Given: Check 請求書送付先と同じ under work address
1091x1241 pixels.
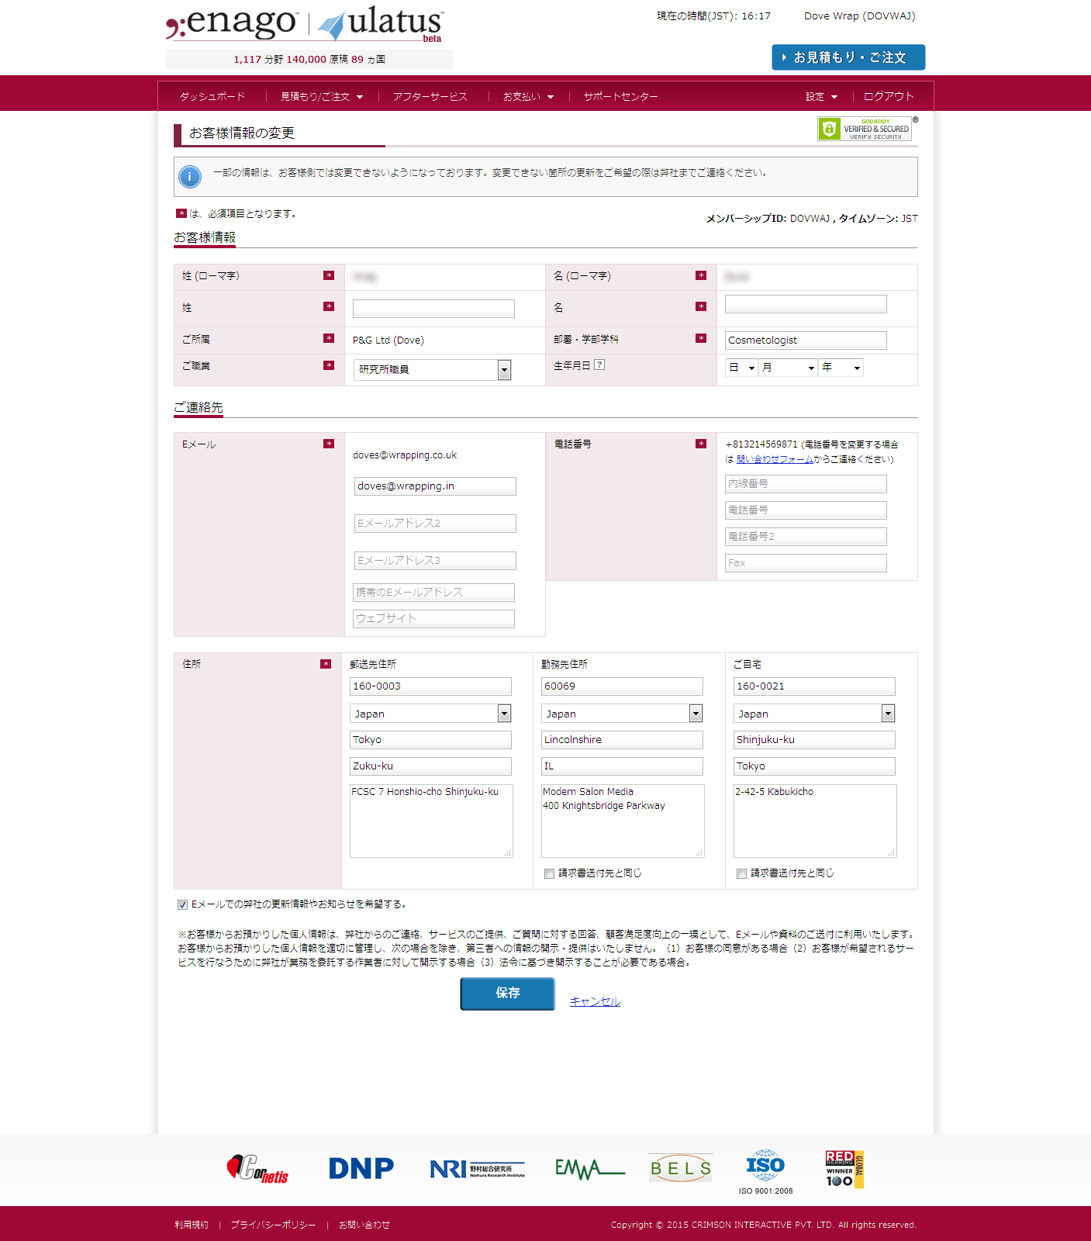Looking at the screenshot, I should pyautogui.click(x=550, y=874).
